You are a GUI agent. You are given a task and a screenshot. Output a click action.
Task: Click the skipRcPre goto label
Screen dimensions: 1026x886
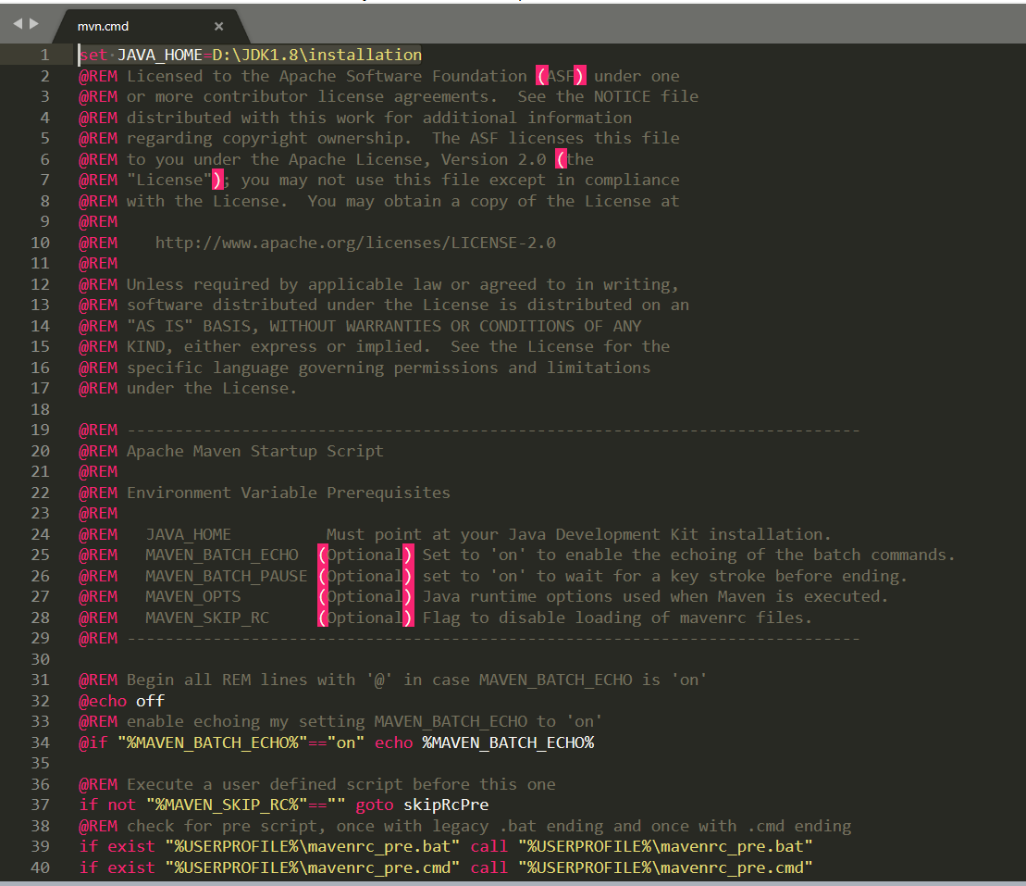[446, 805]
